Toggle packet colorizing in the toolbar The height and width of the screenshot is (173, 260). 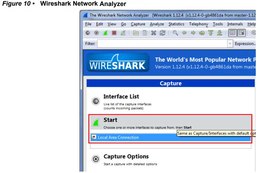pos(232,33)
